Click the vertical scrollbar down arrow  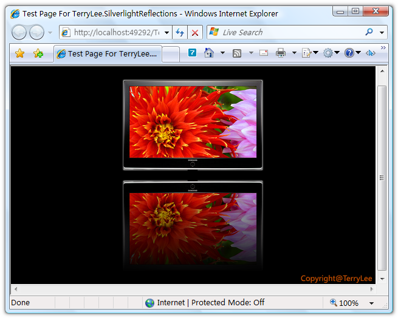382,279
